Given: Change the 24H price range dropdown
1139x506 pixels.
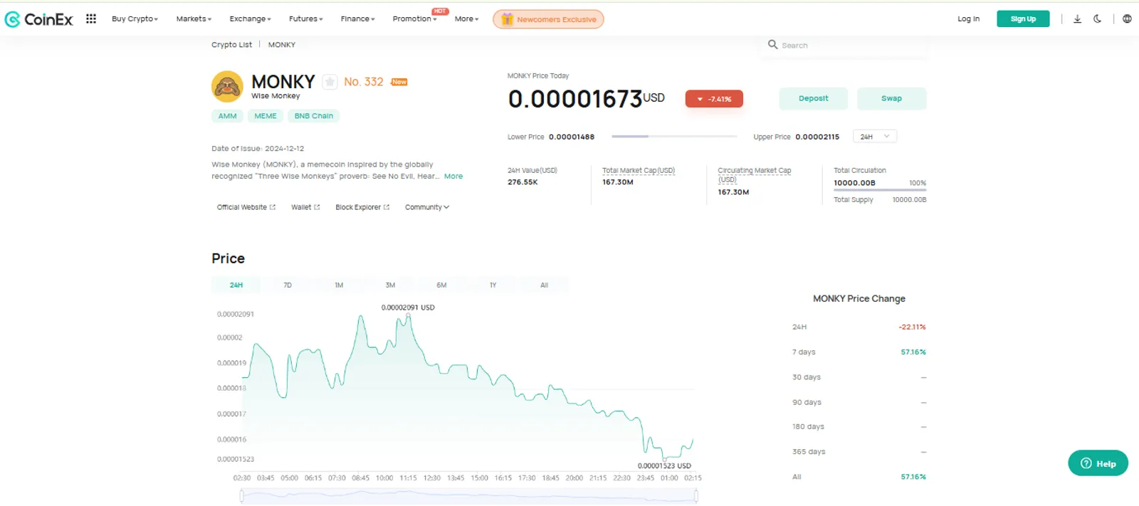Looking at the screenshot, I should pos(875,137).
